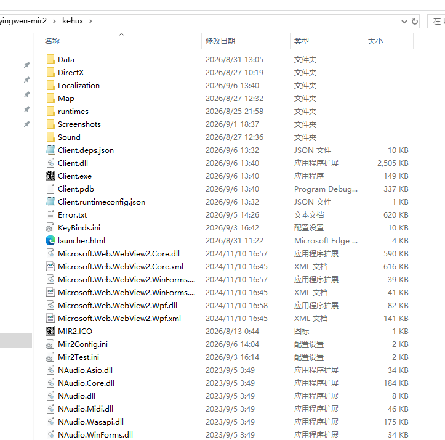Click the Client.dll file icon
Image resolution: width=445 pixels, height=440 pixels.
pos(50,163)
